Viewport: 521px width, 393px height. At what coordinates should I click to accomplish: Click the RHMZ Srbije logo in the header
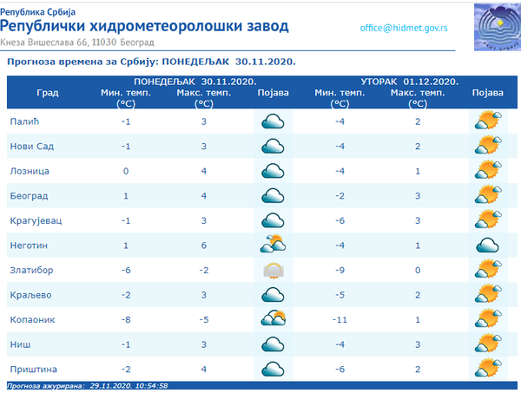pos(491,29)
